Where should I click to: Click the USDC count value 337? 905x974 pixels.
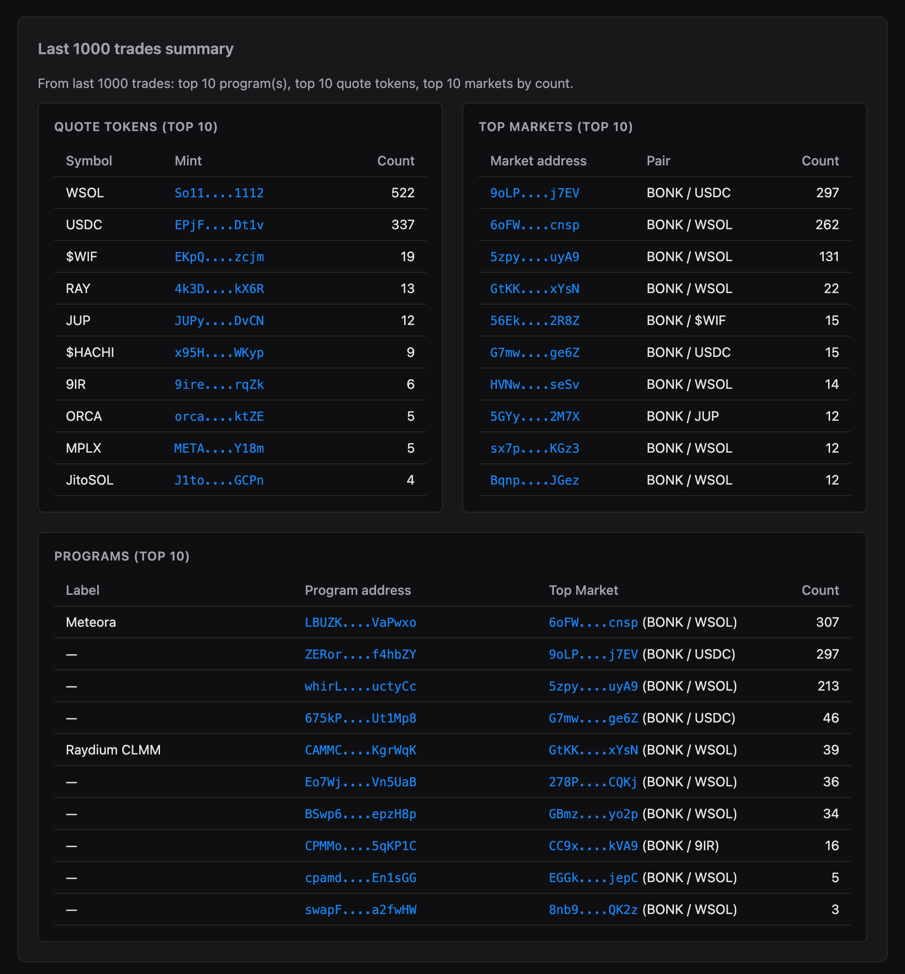tap(403, 225)
